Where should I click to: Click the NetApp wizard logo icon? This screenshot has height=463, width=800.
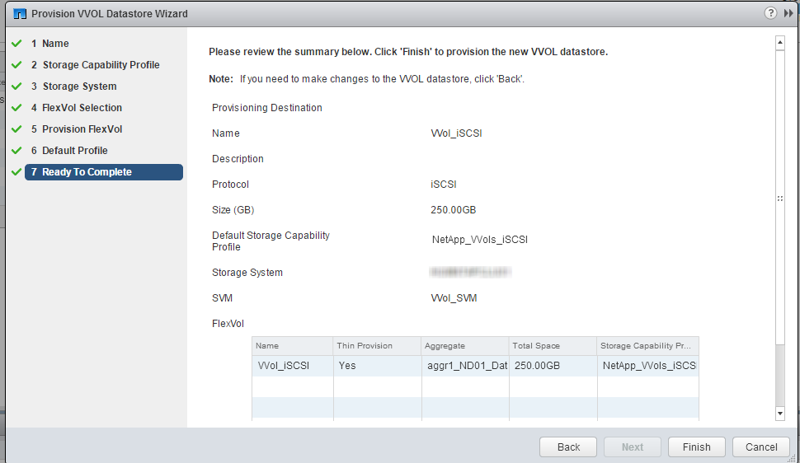point(20,14)
